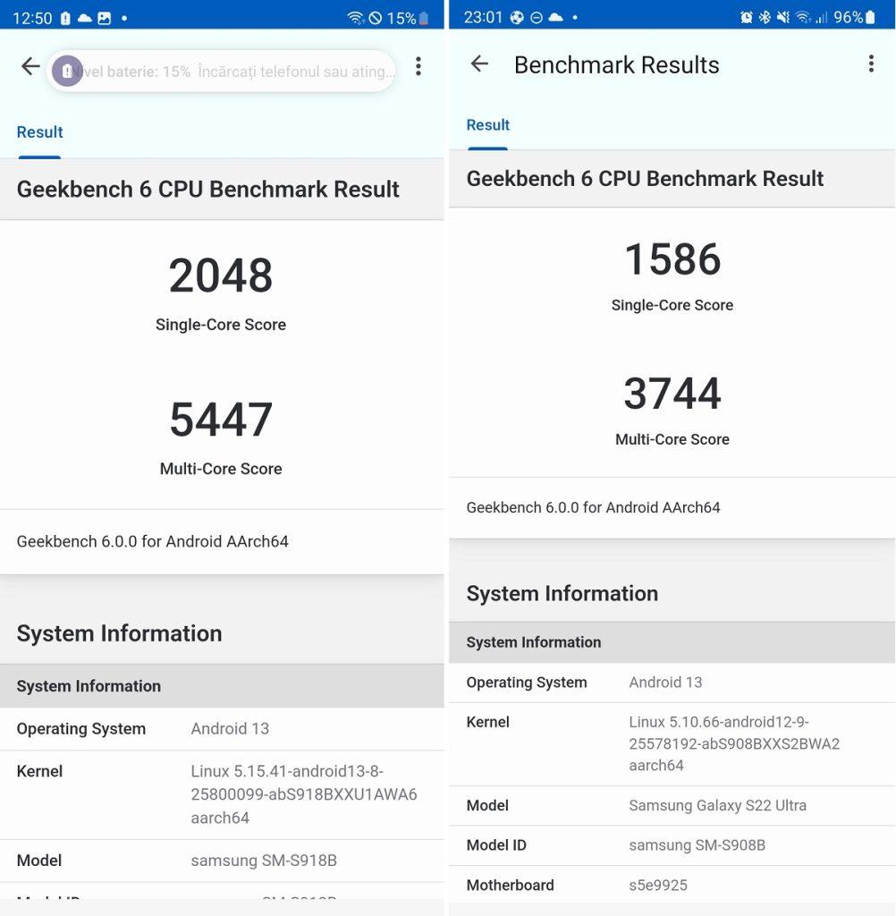The width and height of the screenshot is (896, 916).
Task: Tap the 3744 multi-core score
Action: pyautogui.click(x=672, y=394)
